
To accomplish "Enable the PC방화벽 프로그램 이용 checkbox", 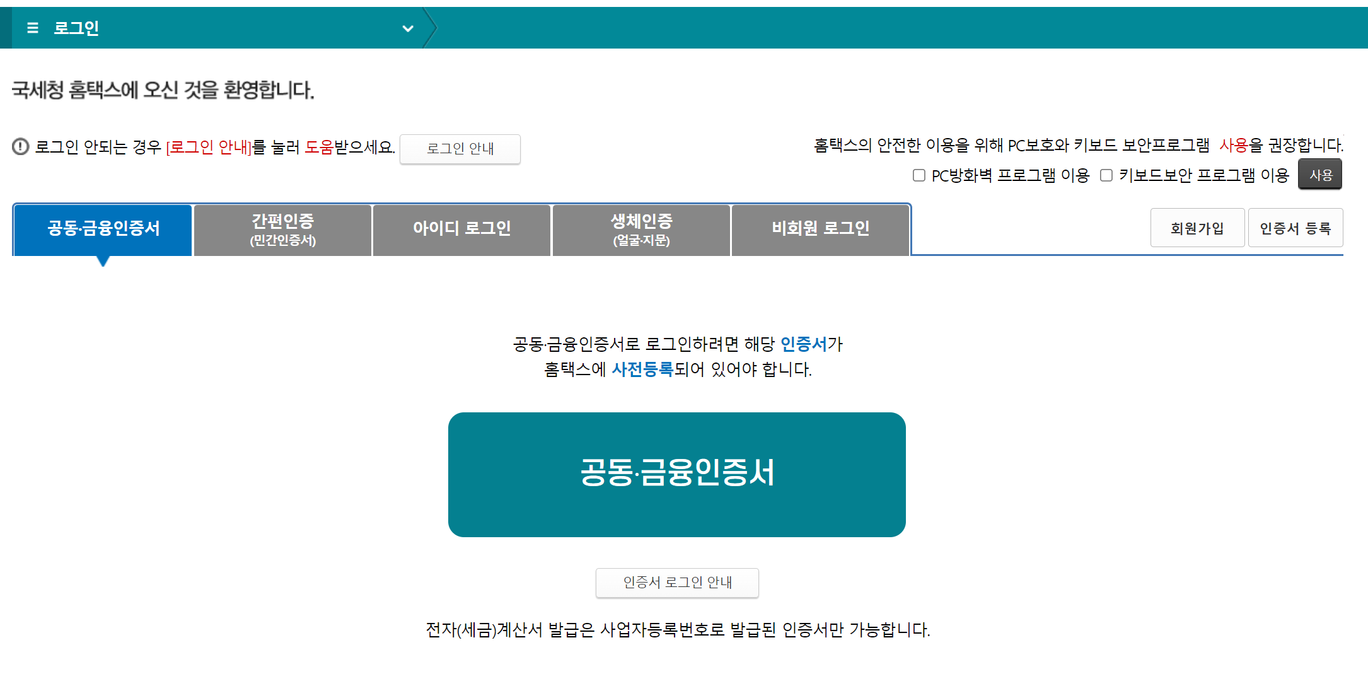I will pyautogui.click(x=919, y=175).
